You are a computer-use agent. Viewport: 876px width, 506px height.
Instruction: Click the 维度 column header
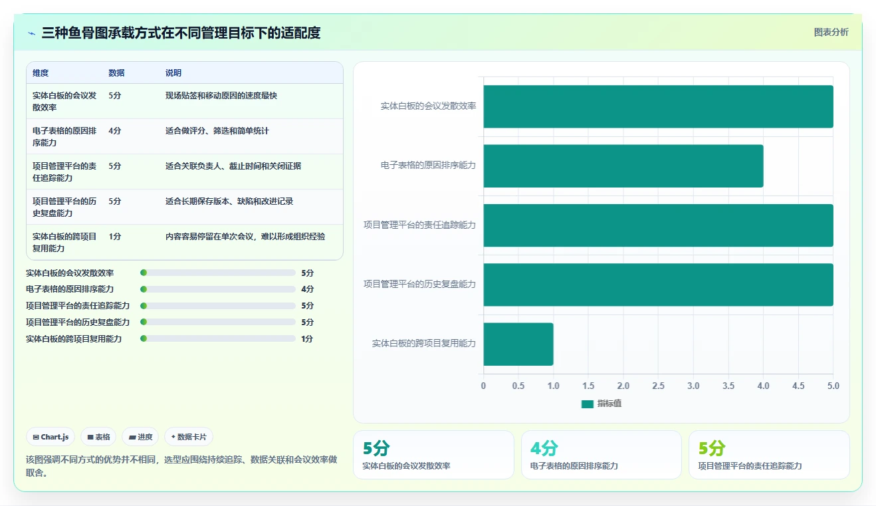(x=41, y=73)
